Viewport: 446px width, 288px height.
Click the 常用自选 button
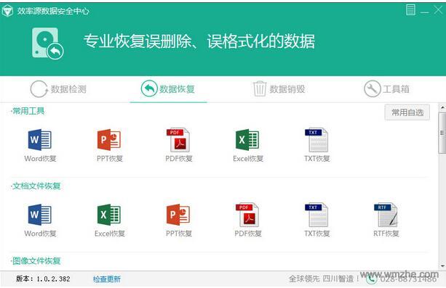407,112
